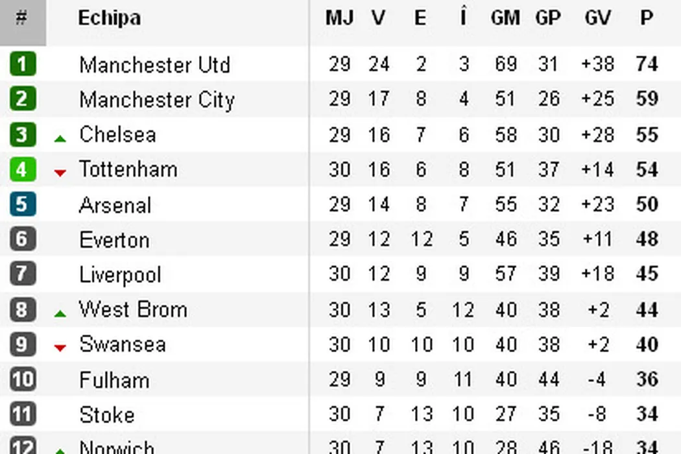The image size is (681, 454).
Task: Click the green rank 1 badge
Action: pyautogui.click(x=23, y=64)
